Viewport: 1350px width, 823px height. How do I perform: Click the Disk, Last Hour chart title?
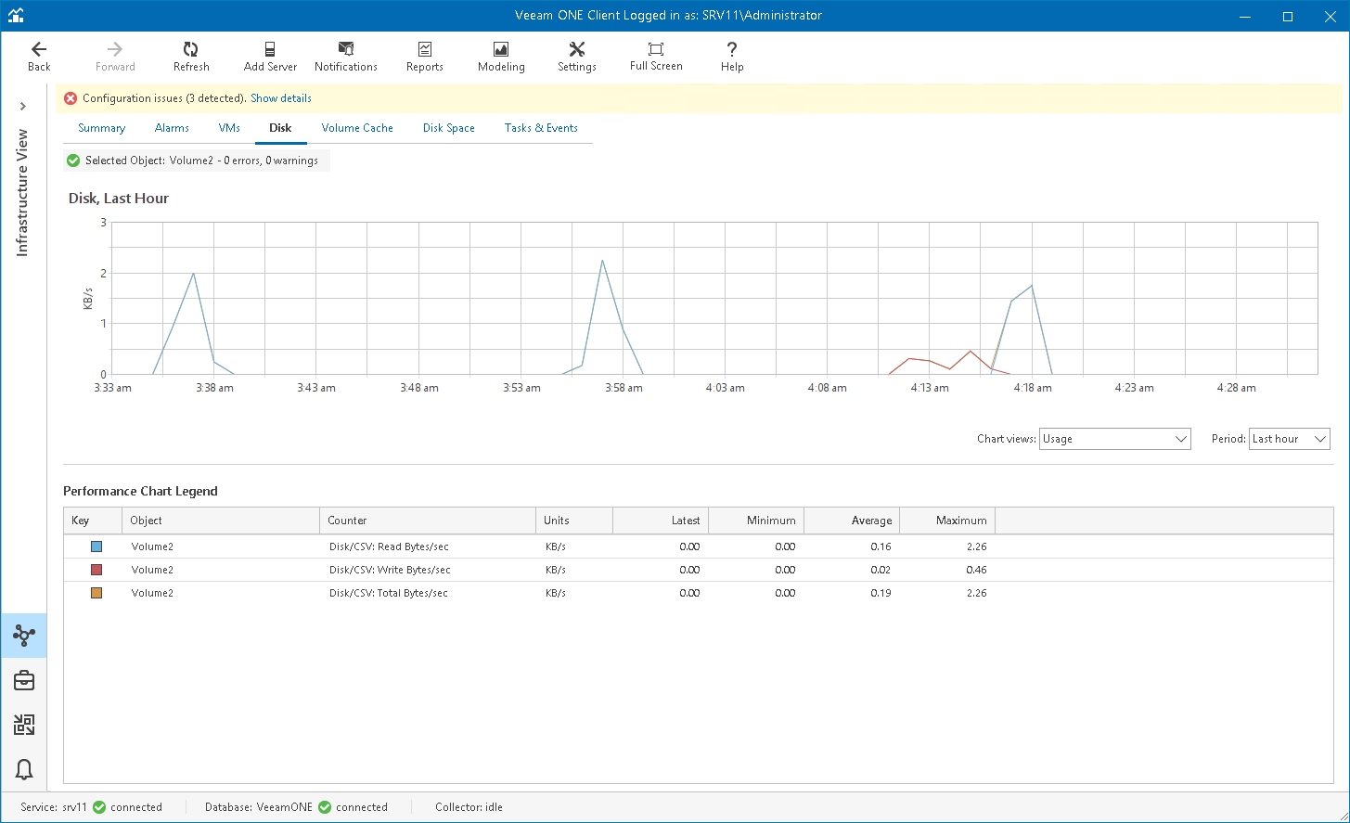tap(119, 199)
